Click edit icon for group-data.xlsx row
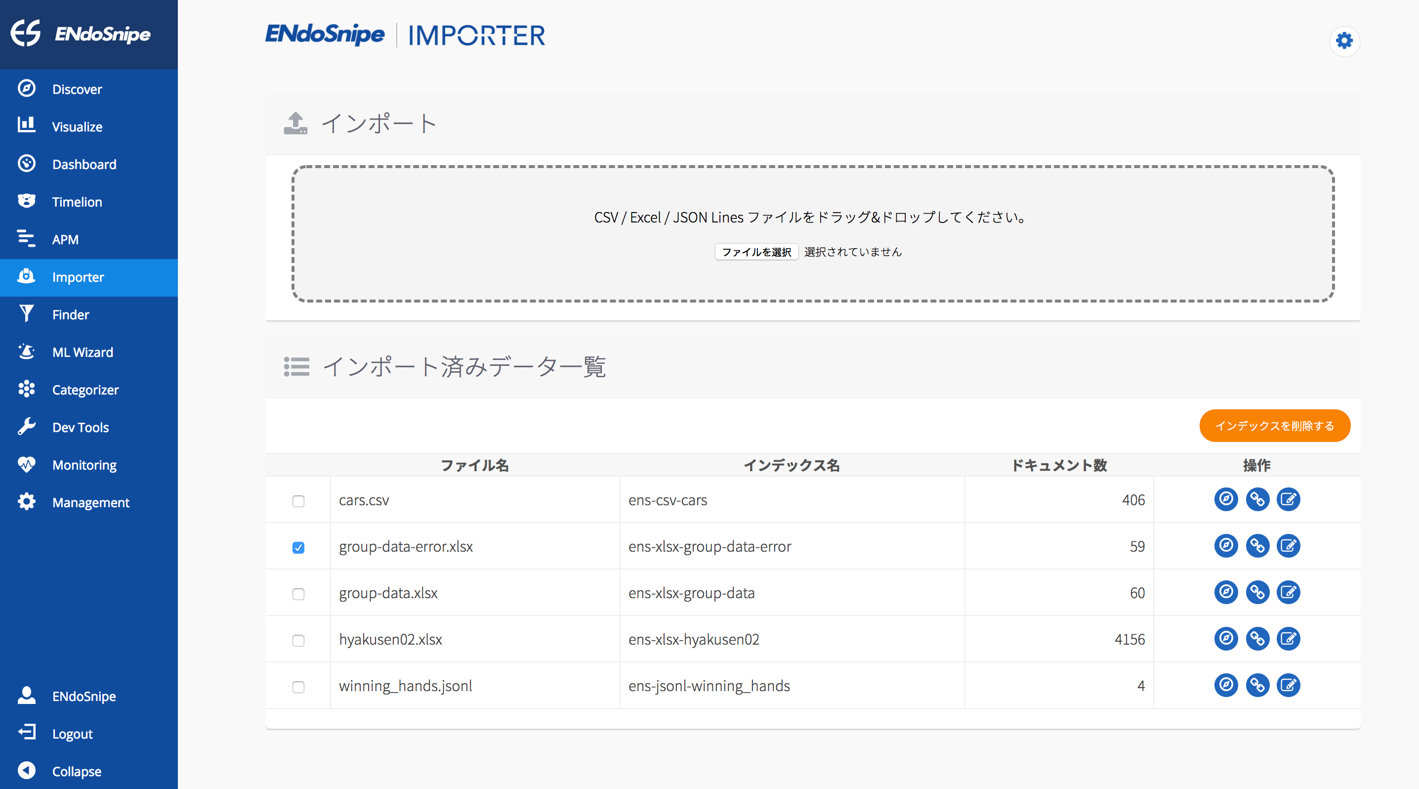 tap(1288, 592)
